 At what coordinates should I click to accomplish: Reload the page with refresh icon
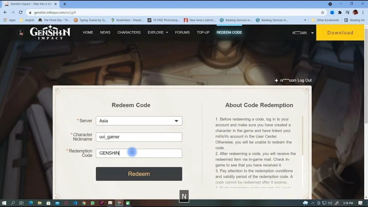point(21,12)
